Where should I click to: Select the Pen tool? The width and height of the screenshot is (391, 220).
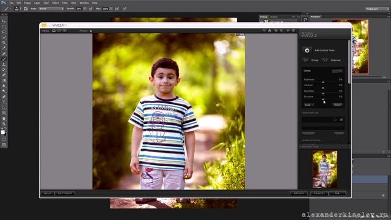click(4, 97)
